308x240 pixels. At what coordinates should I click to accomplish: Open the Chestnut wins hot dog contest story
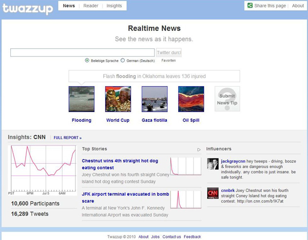pos(120,164)
